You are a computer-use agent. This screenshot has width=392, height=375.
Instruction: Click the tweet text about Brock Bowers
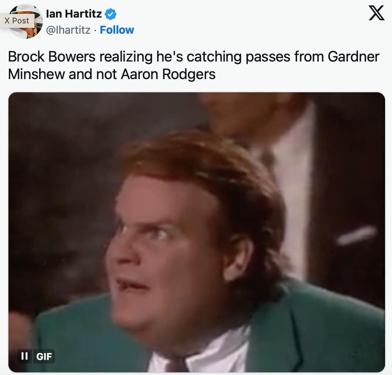click(194, 66)
